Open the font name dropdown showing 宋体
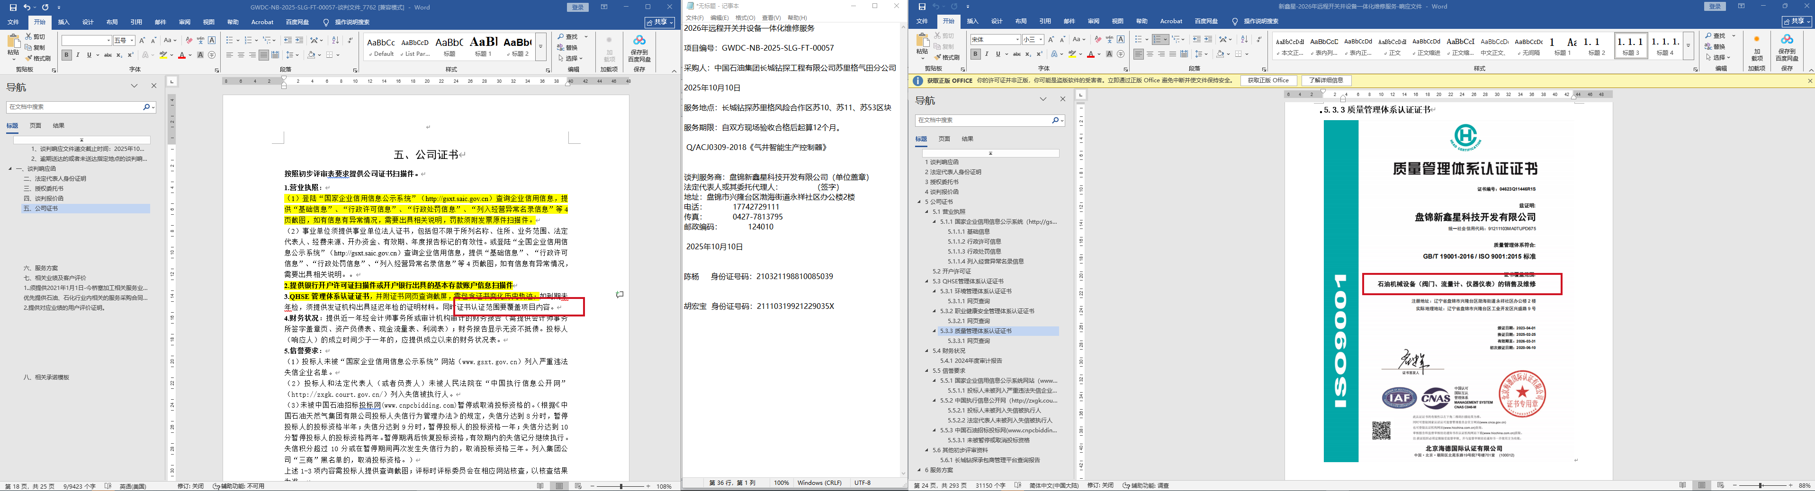 [x=1017, y=40]
